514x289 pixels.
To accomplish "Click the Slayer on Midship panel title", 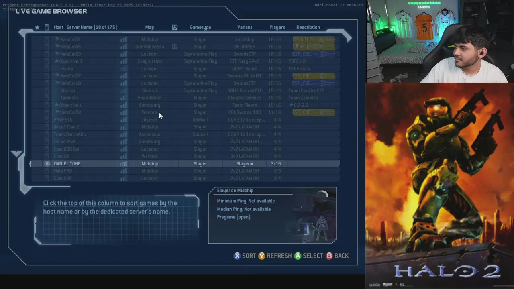I will [235, 191].
